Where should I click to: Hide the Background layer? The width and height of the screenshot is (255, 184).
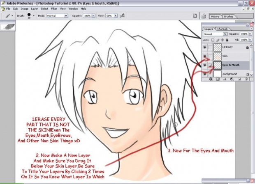(205, 74)
